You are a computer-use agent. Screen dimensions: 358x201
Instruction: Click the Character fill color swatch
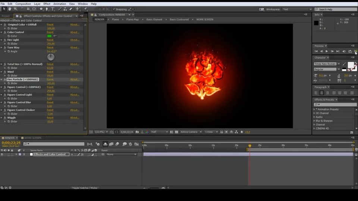pyautogui.click(x=351, y=65)
